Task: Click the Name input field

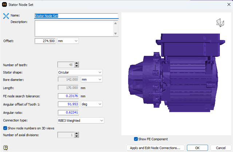Action: (76, 16)
